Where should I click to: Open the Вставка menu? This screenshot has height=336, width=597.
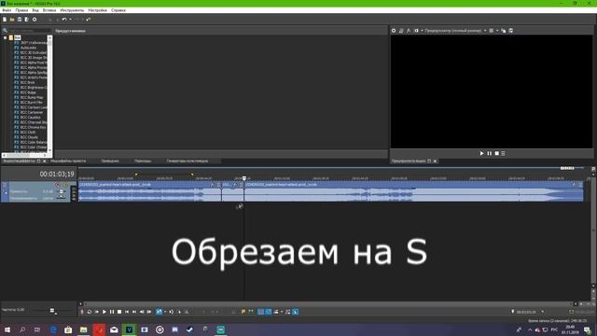49,10
